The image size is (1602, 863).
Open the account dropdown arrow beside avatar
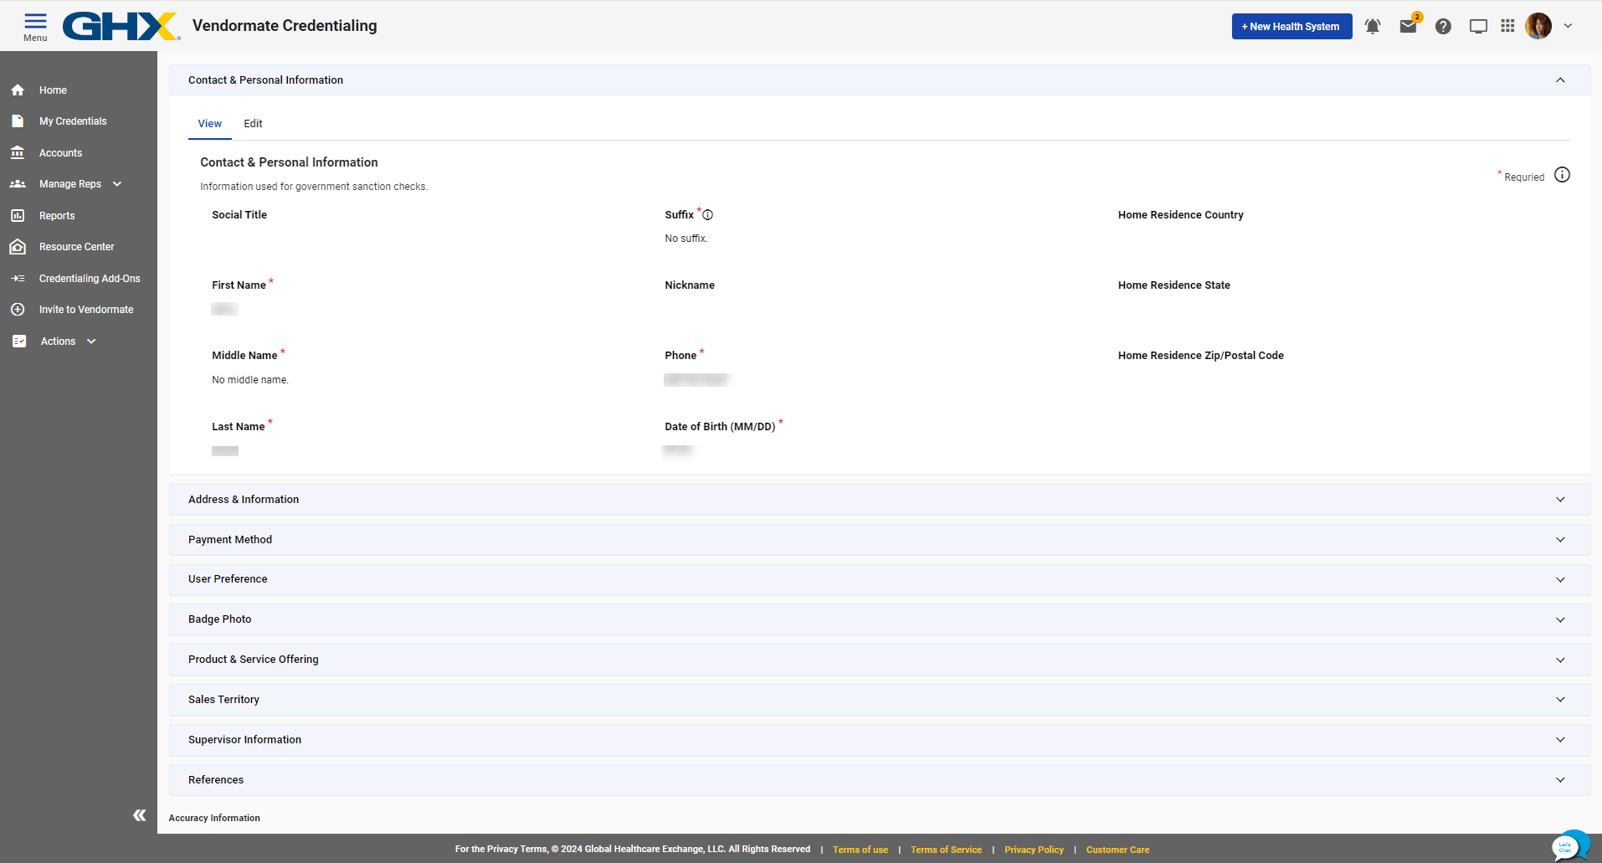1568,26
